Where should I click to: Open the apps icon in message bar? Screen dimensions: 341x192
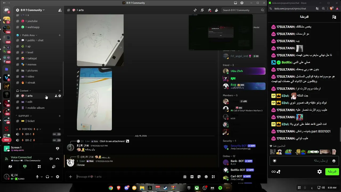pyautogui.click(x=213, y=177)
